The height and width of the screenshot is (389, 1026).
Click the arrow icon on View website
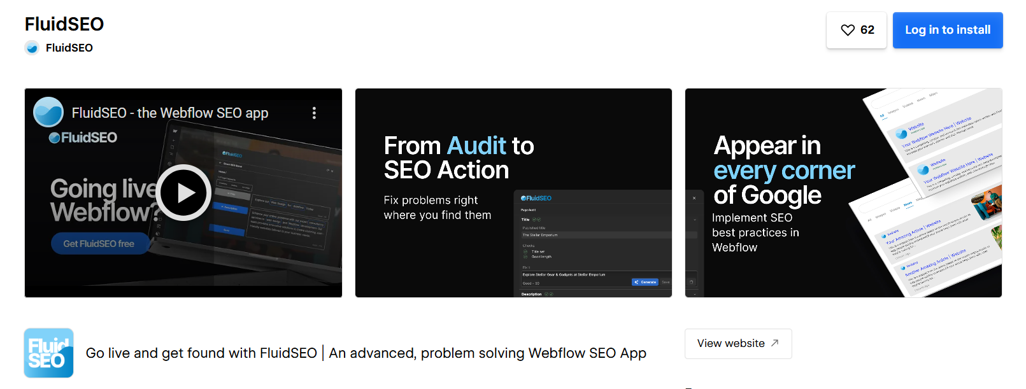tap(774, 343)
